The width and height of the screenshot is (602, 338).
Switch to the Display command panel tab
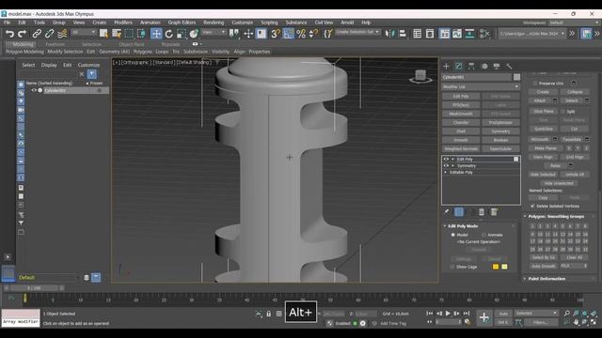[497, 66]
